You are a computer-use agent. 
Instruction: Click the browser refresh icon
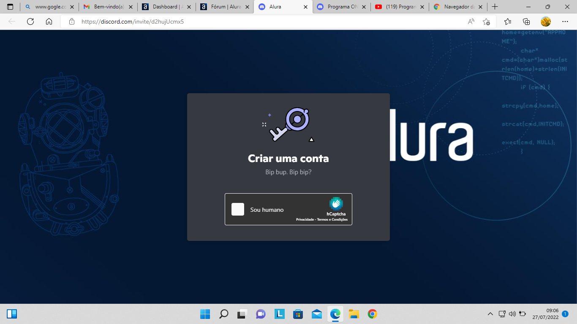(x=30, y=22)
